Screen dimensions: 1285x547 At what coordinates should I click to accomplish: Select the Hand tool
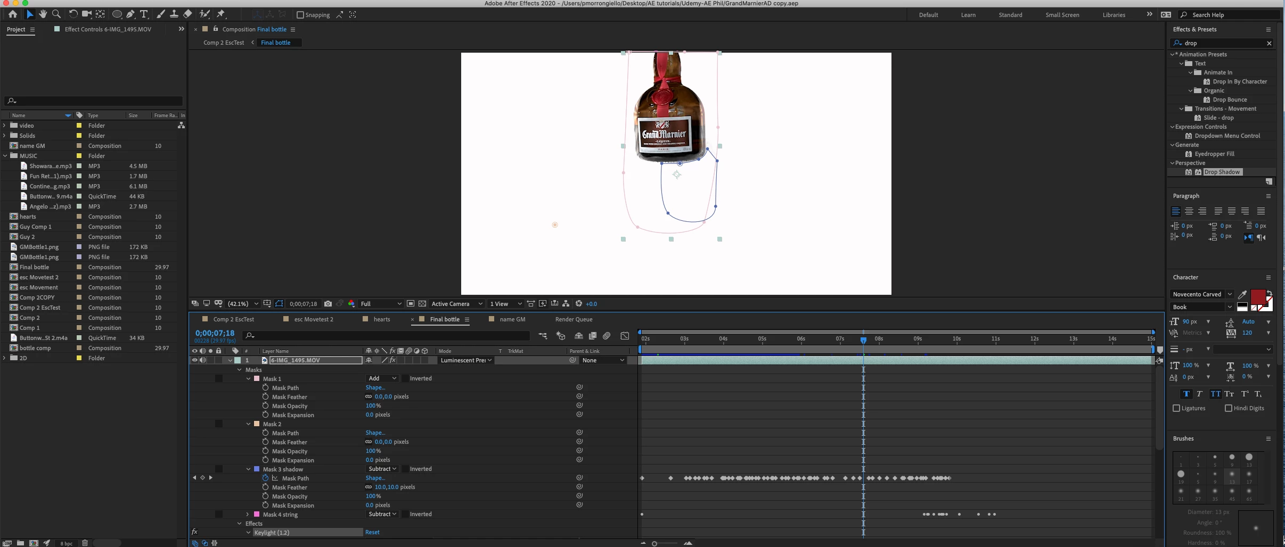coord(43,14)
